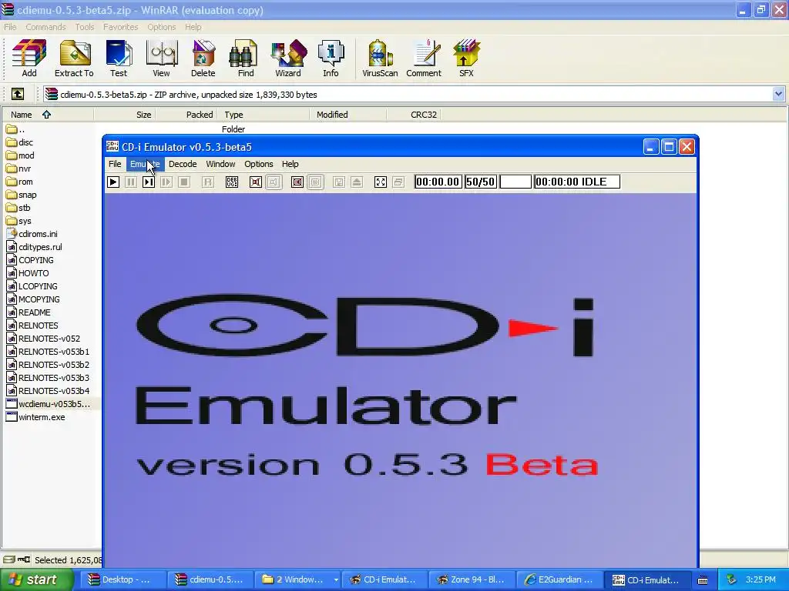Open the emulator Options menu
Viewport: 789px width, 591px height.
[259, 164]
